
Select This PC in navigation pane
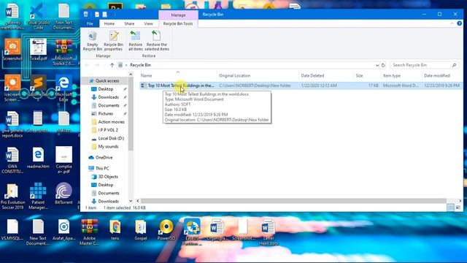(102, 169)
